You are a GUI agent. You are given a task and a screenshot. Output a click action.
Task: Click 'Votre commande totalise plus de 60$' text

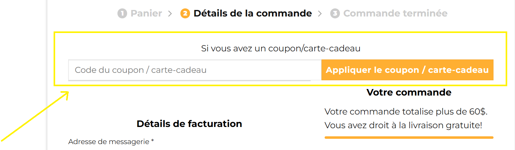point(406,111)
